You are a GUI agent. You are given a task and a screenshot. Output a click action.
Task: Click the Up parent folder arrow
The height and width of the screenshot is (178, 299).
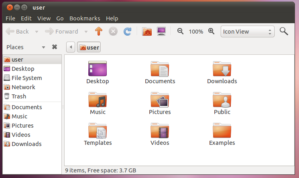pyautogui.click(x=98, y=32)
